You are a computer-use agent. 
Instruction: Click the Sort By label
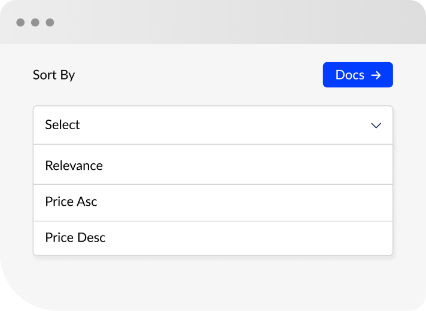(x=54, y=75)
